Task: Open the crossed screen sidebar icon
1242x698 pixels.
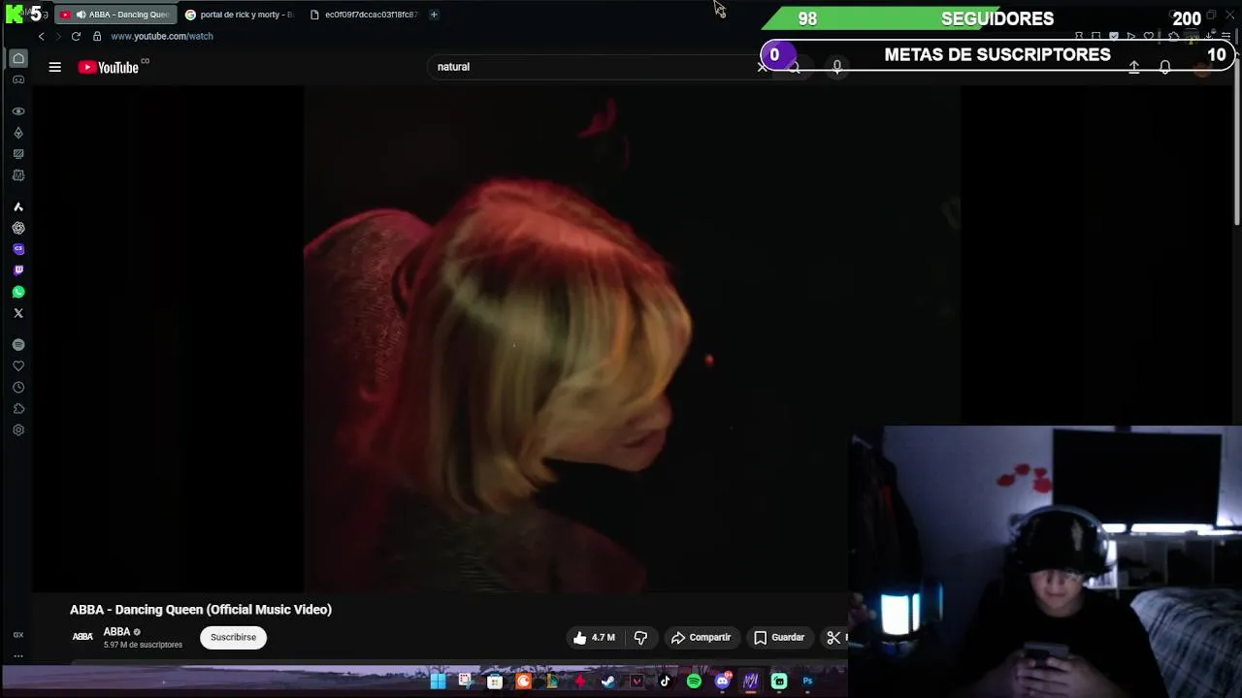Action: (18, 154)
